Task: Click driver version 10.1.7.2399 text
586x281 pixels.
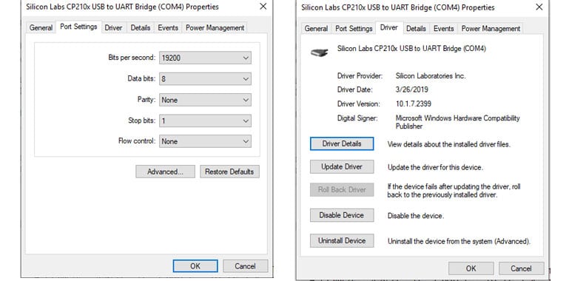Action: pos(414,104)
